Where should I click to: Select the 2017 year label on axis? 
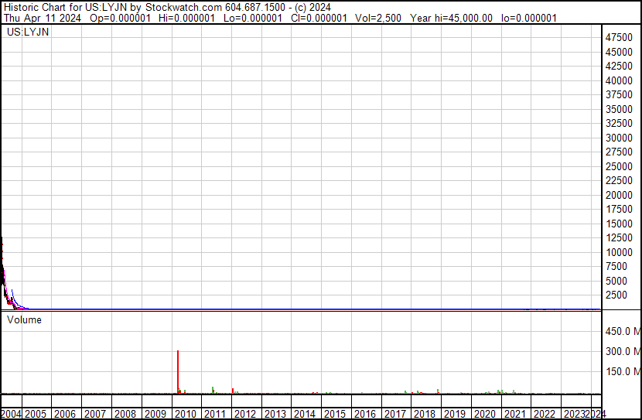tap(394, 414)
